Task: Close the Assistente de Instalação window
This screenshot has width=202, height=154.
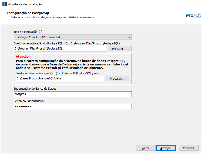Action: coord(195,4)
